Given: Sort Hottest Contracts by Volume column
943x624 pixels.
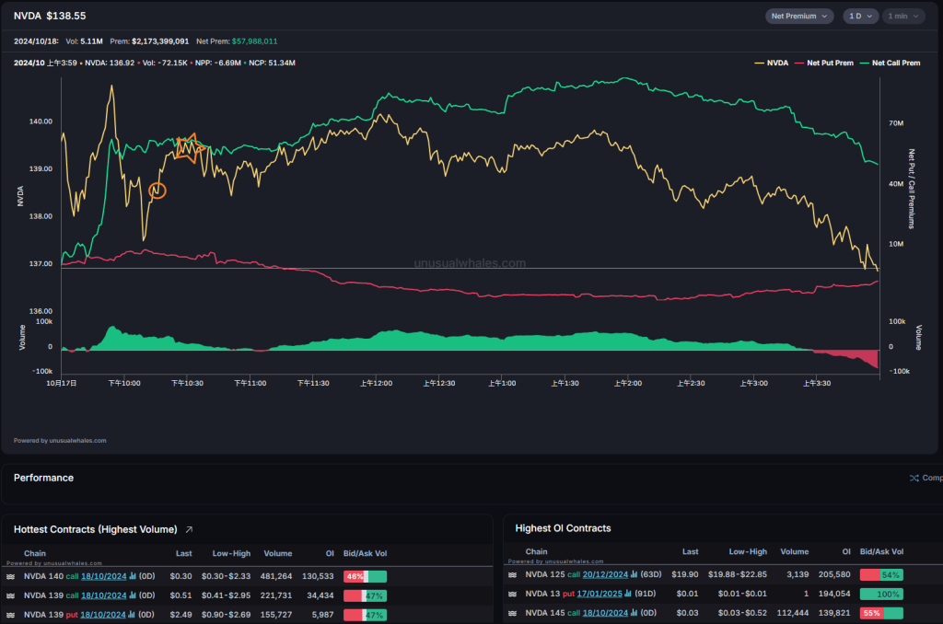Looking at the screenshot, I should tap(276, 553).
